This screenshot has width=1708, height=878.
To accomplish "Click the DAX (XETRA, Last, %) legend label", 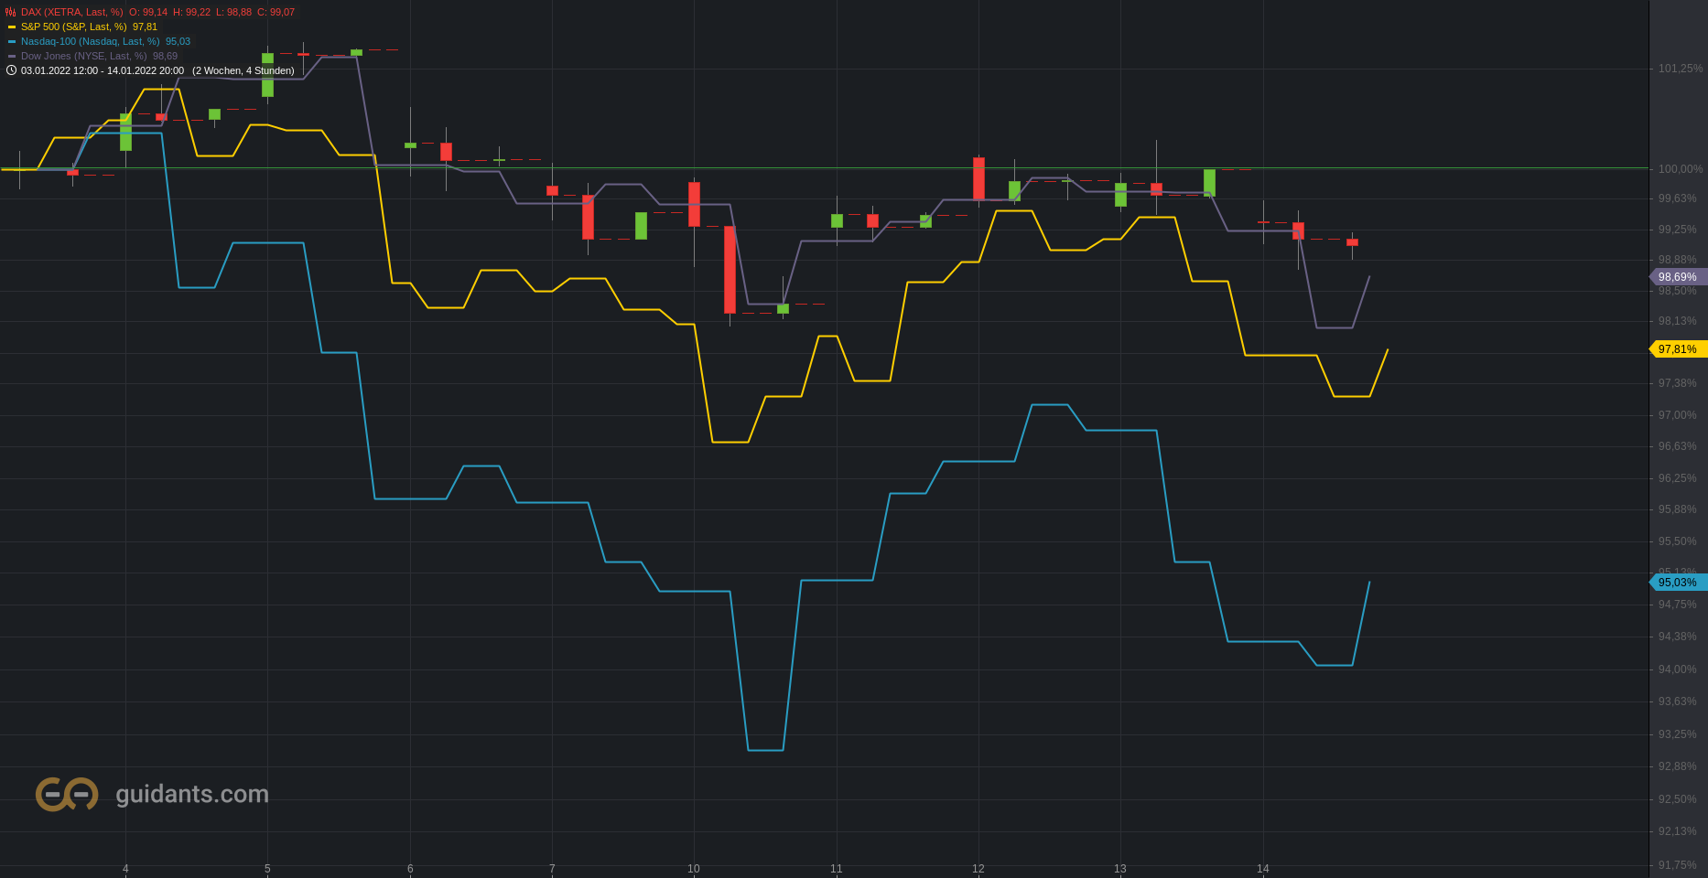I will tap(71, 12).
